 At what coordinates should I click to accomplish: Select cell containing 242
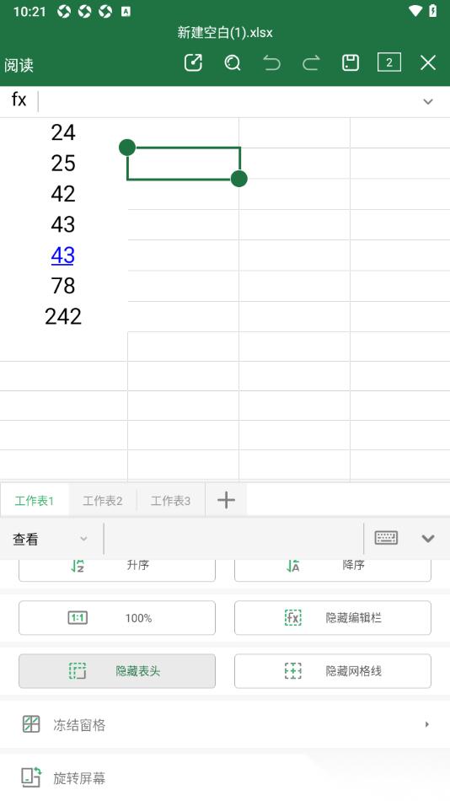coord(63,317)
